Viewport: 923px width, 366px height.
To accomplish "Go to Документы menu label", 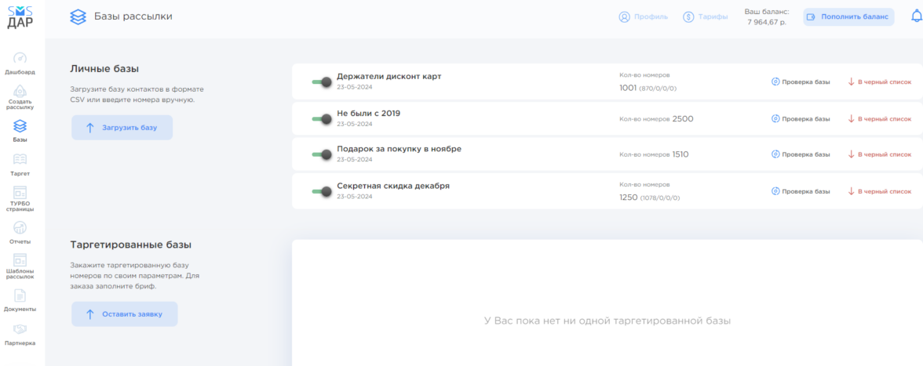I will coord(20,309).
